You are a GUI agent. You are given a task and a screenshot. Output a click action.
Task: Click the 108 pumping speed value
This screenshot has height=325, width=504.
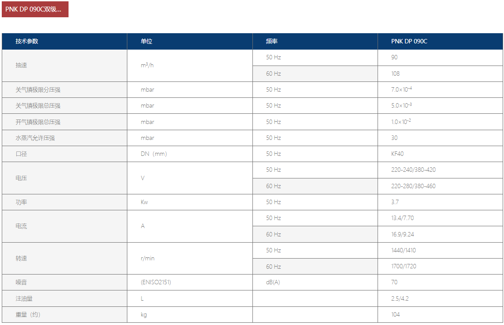[395, 74]
